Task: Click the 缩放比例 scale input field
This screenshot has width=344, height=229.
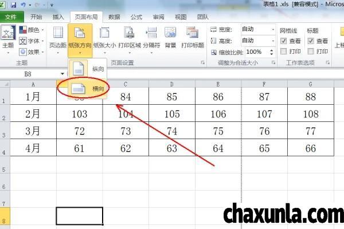Action: (x=257, y=52)
